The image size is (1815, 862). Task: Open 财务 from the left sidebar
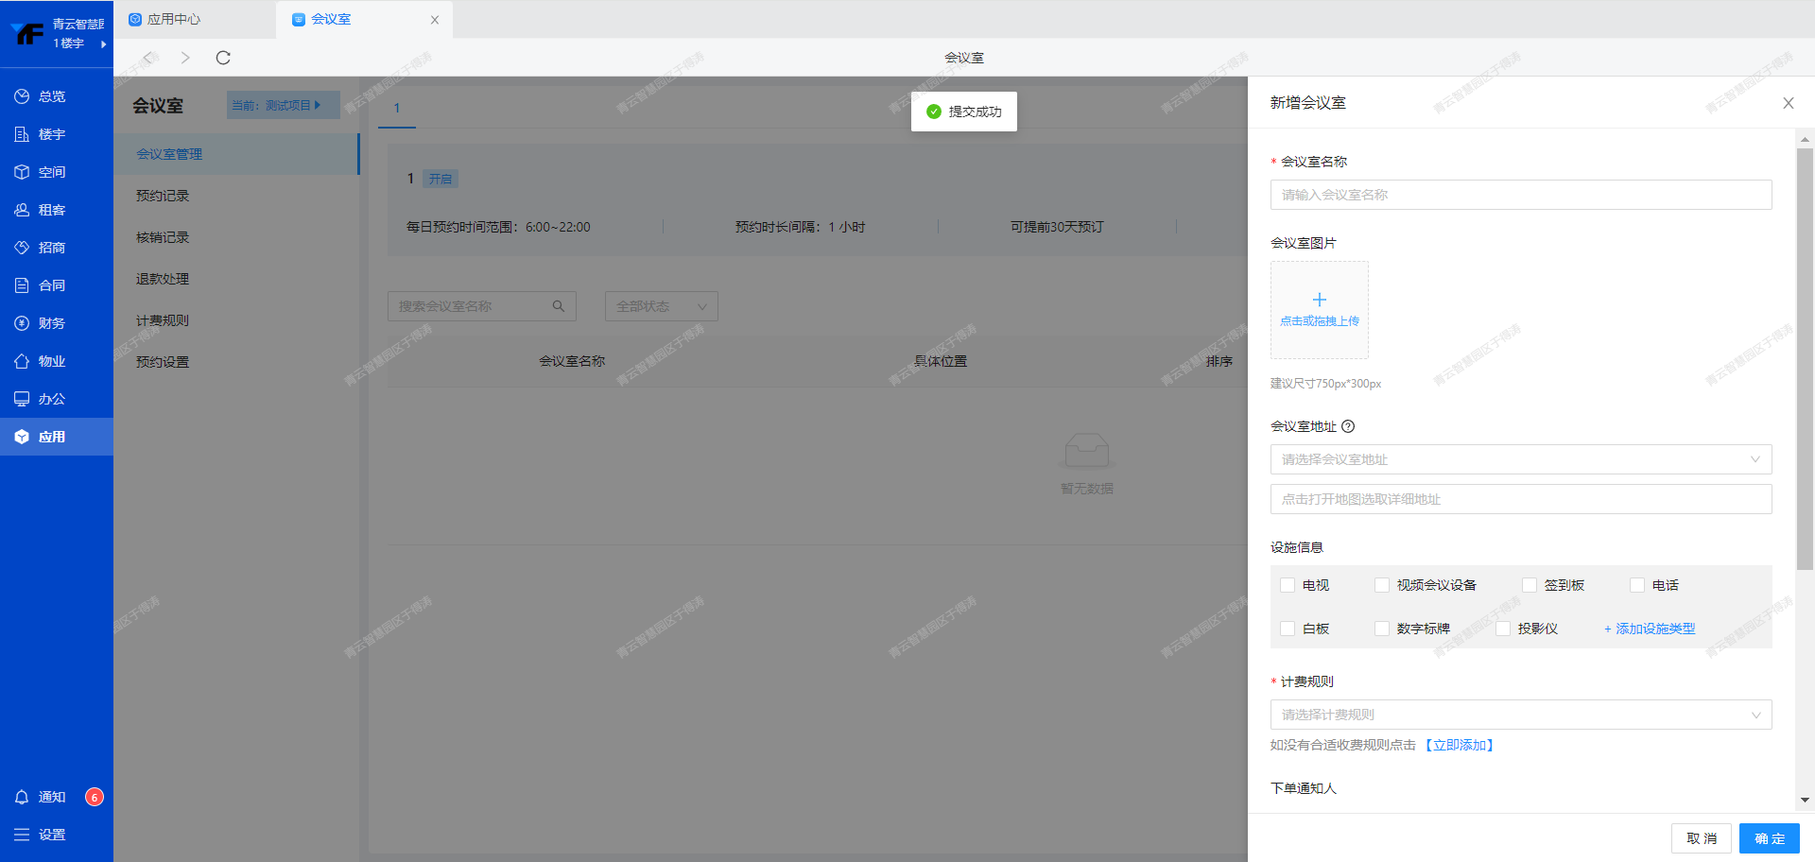click(x=52, y=323)
